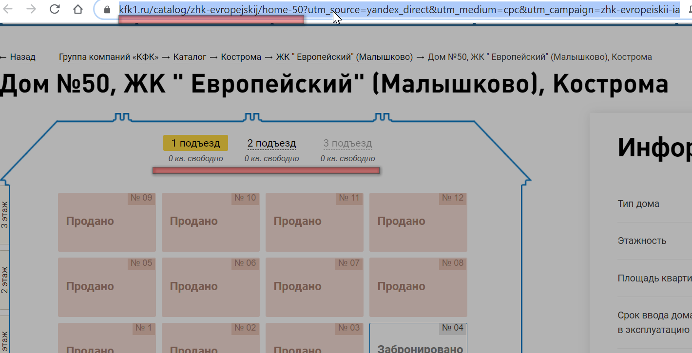Click the last breadcrumb "Дом №50, ЖК..." text
The width and height of the screenshot is (692, 353).
pos(540,57)
